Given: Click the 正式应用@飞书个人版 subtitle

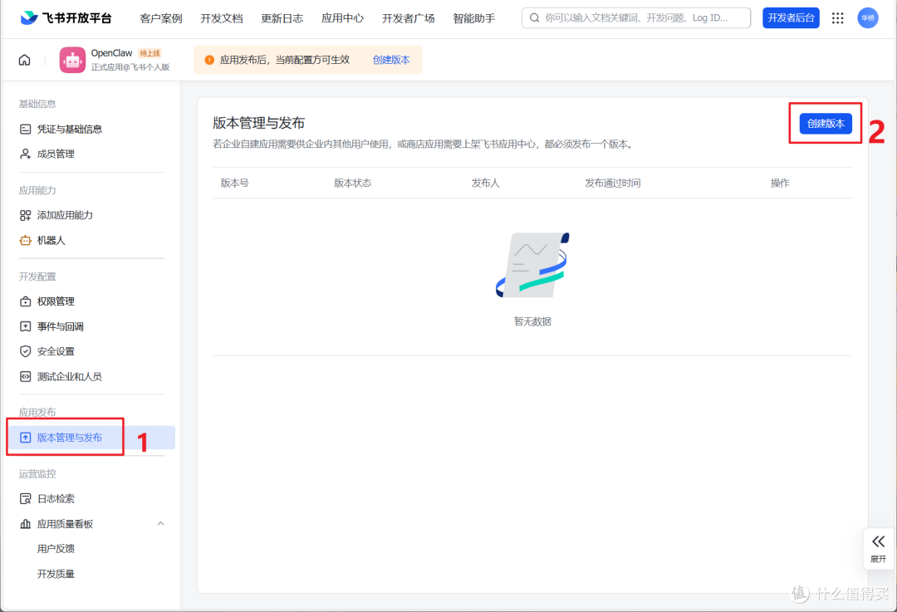Looking at the screenshot, I should (x=130, y=67).
